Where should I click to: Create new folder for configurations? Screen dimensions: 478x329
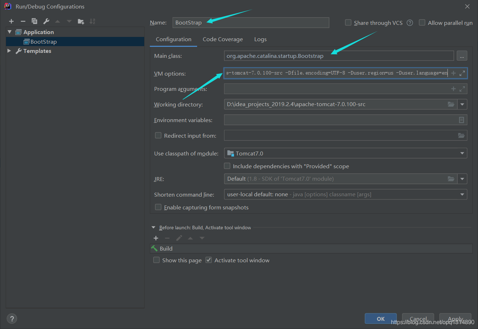pos(81,21)
